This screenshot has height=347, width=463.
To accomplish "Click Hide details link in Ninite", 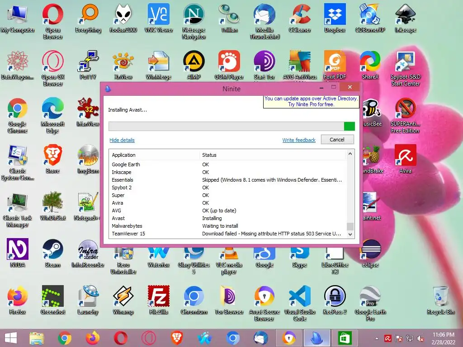I will (122, 140).
